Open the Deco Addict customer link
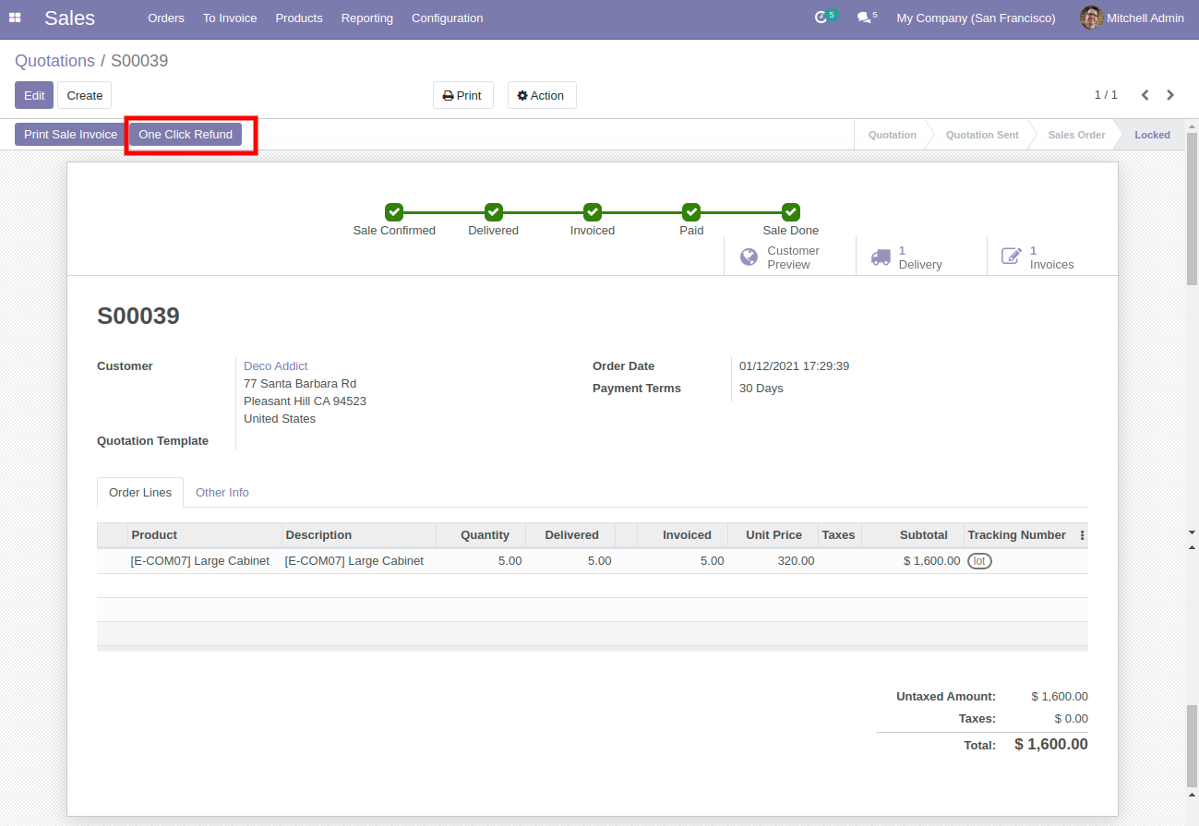Viewport: 1199px width, 826px height. tap(275, 366)
